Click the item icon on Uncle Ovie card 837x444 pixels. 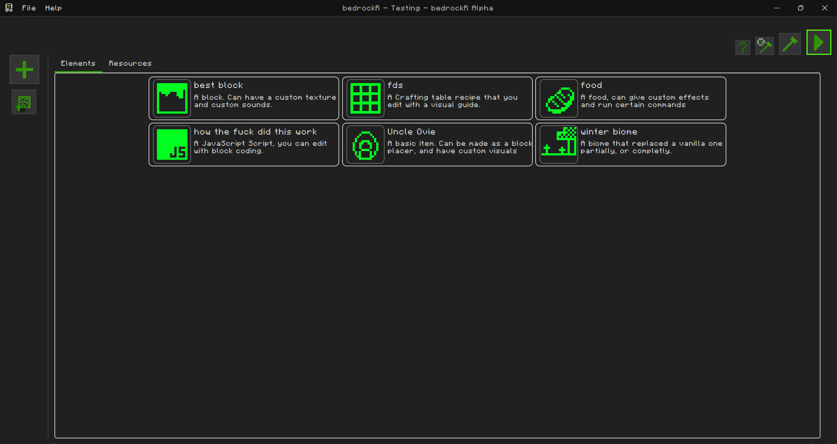click(x=365, y=145)
